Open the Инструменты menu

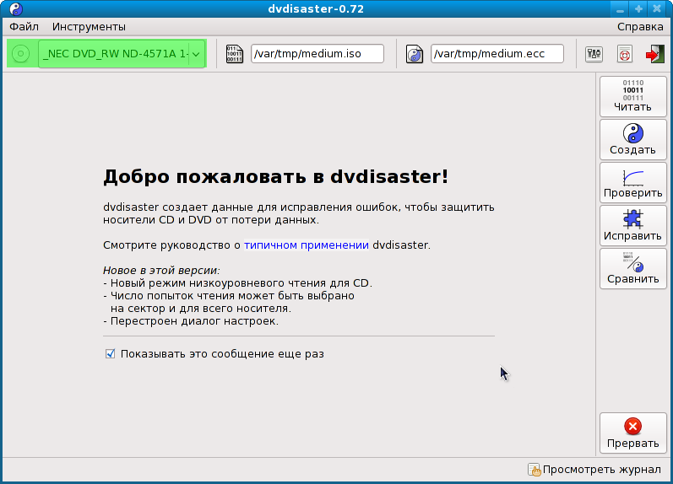(x=89, y=27)
